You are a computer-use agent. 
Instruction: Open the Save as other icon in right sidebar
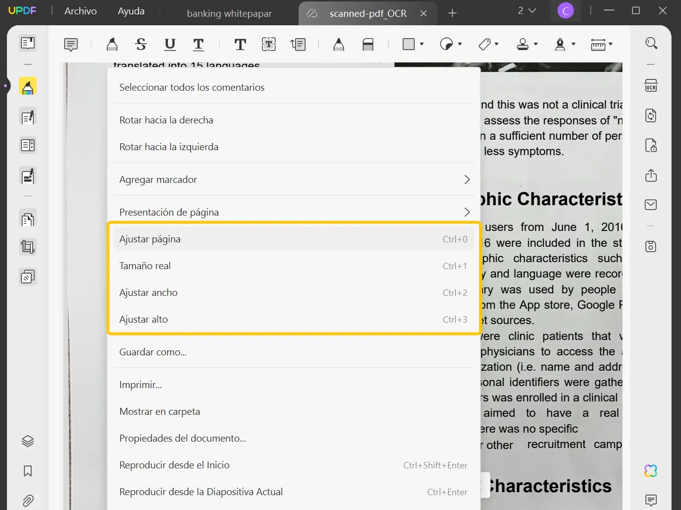click(651, 246)
